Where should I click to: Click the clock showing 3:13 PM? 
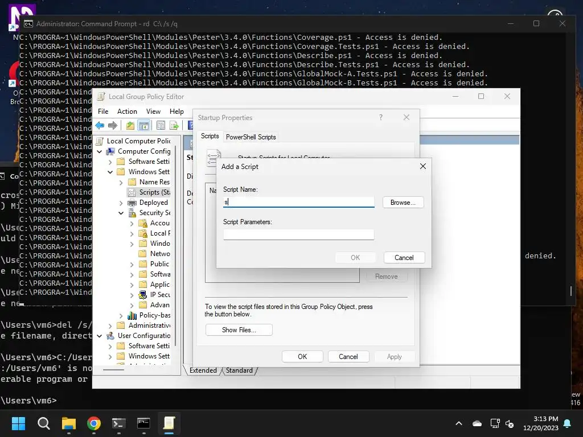pos(545,419)
